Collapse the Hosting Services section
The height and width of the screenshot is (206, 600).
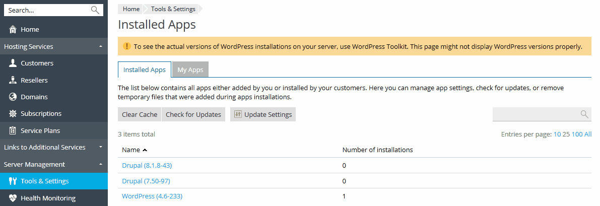point(101,46)
